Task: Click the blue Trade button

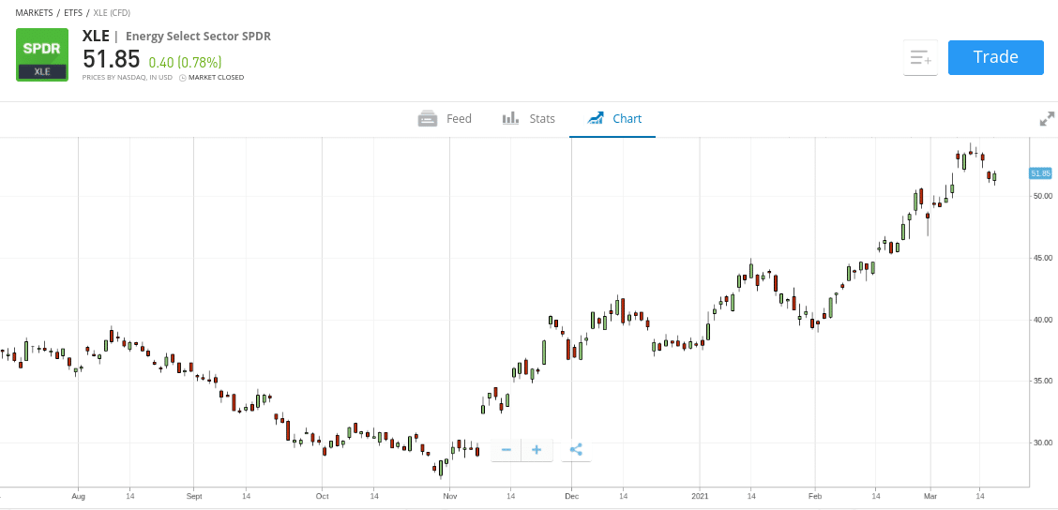Action: pos(995,57)
